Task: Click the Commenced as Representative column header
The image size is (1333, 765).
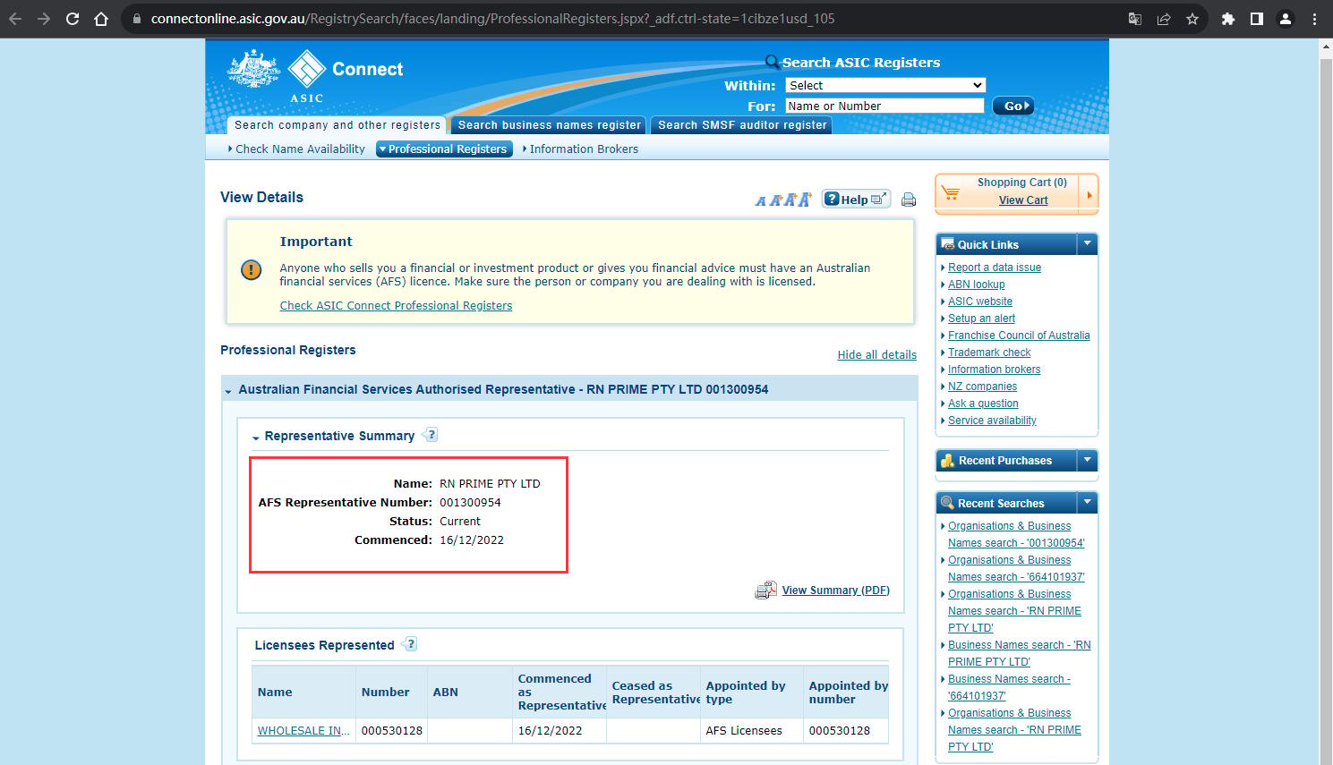Action: coord(560,693)
